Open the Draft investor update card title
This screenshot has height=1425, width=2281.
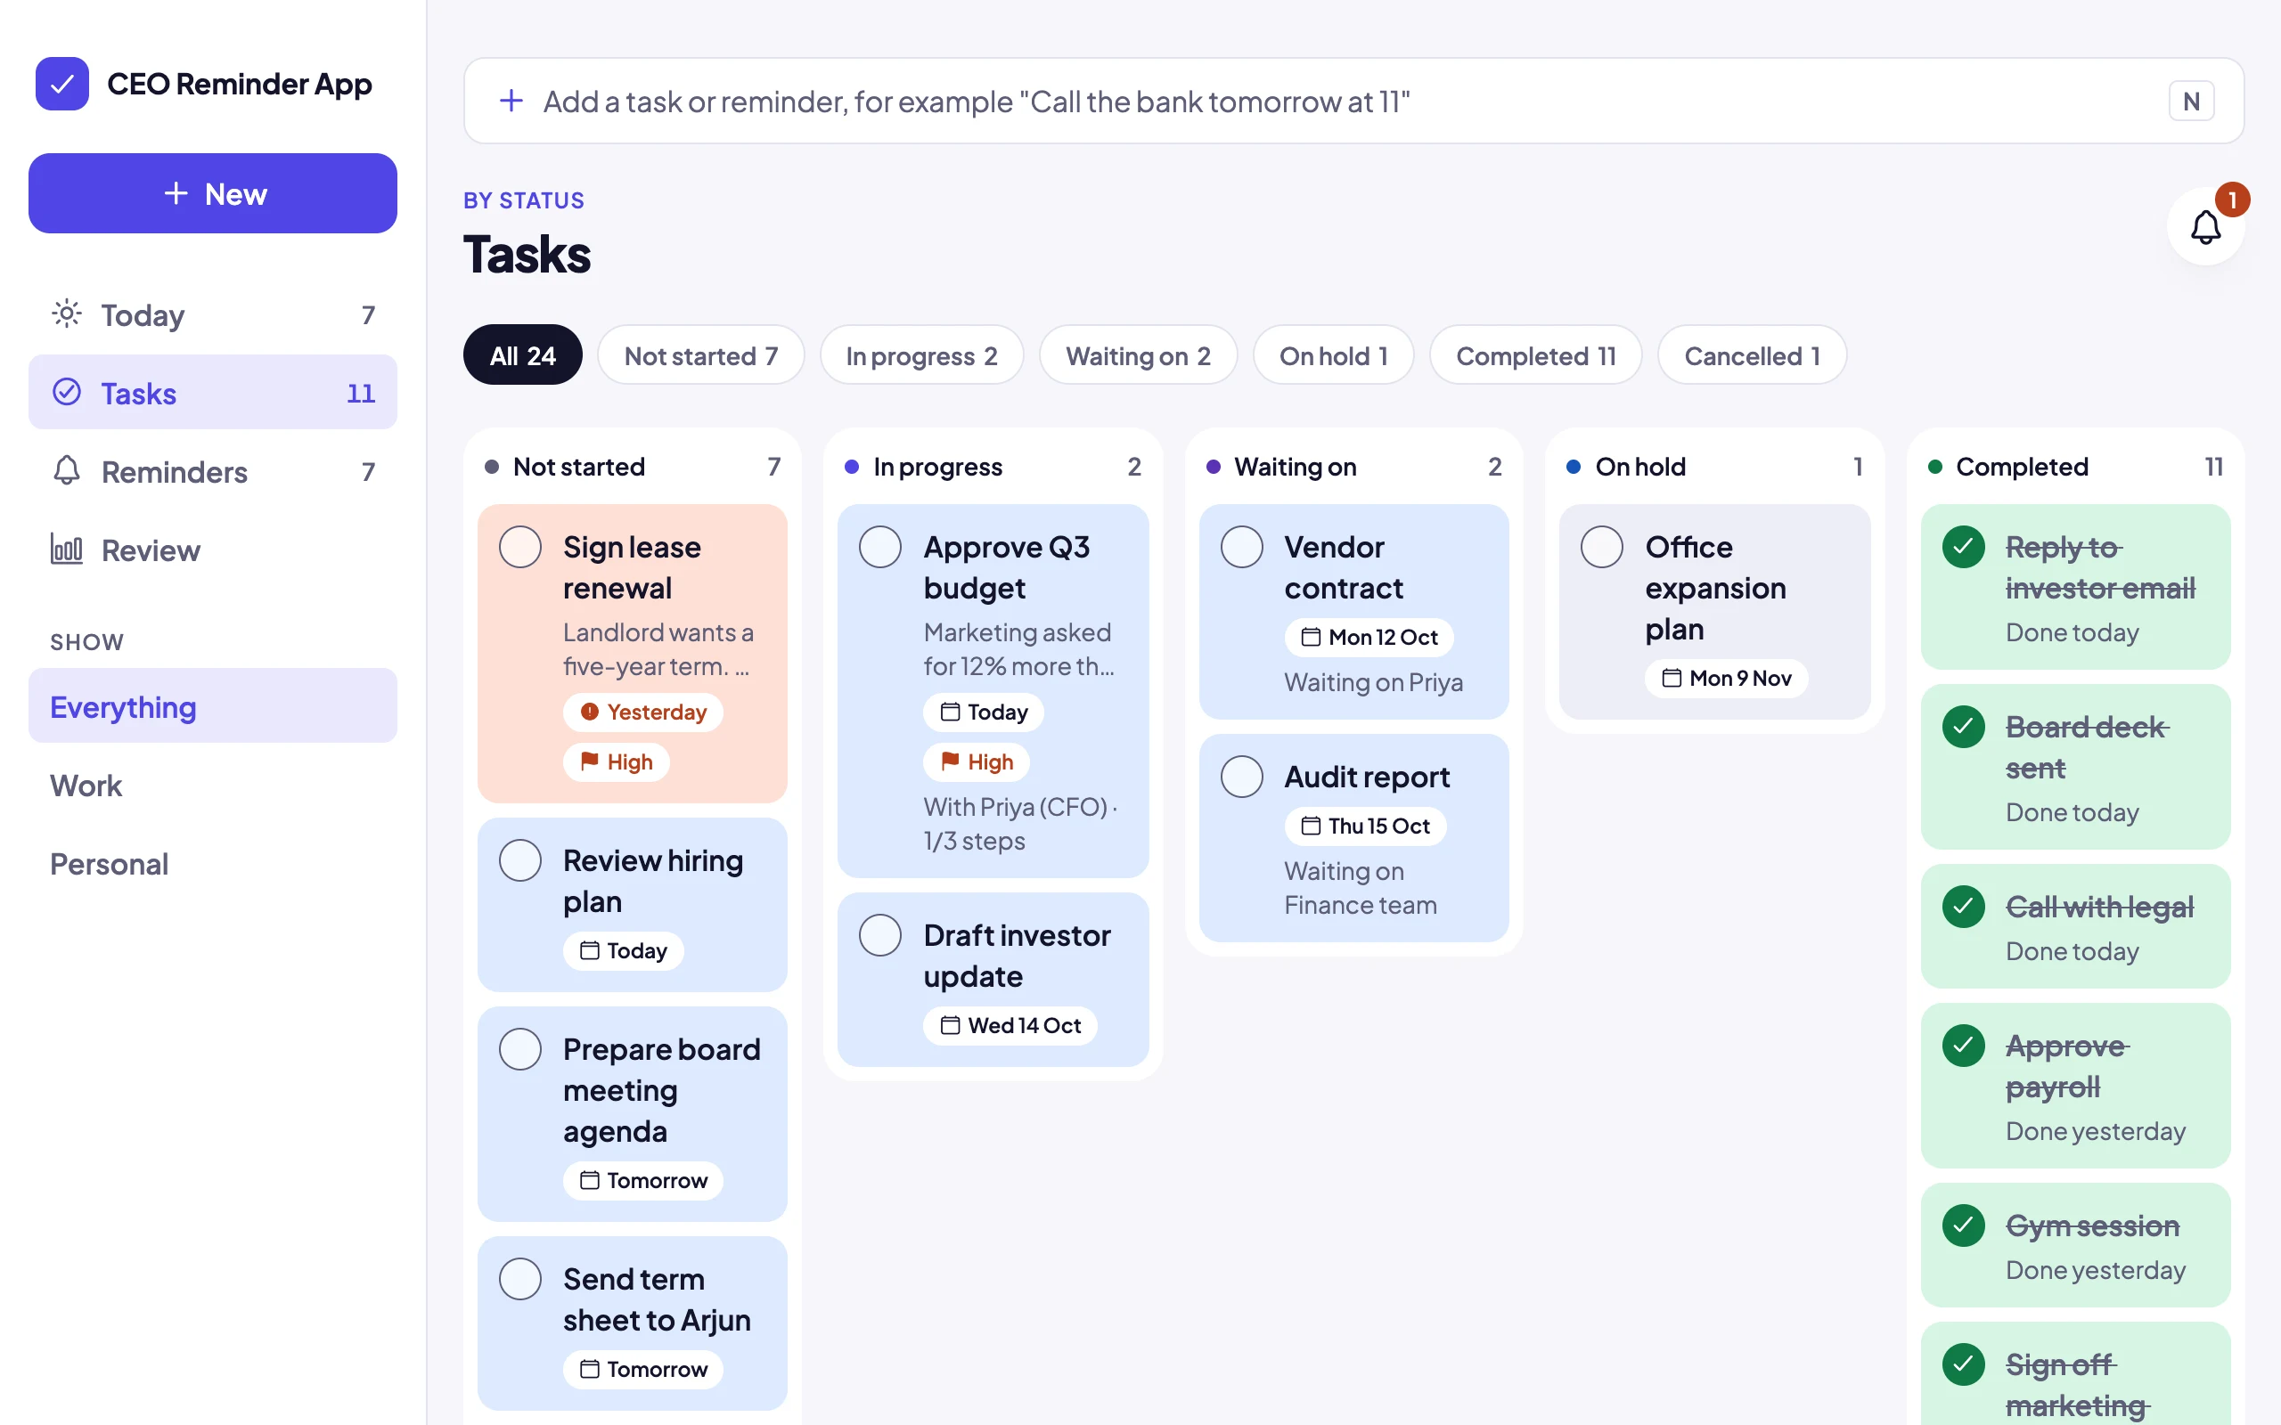pyautogui.click(x=1016, y=956)
